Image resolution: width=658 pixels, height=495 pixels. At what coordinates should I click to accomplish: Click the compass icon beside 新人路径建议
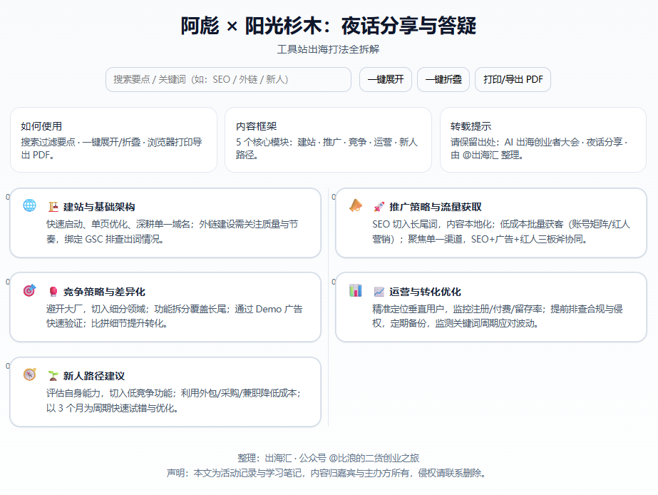[29, 373]
